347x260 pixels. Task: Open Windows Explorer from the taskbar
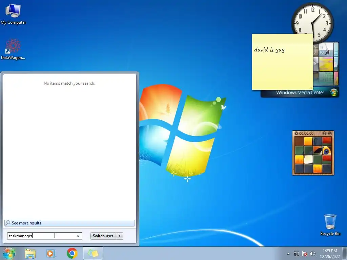coord(30,253)
